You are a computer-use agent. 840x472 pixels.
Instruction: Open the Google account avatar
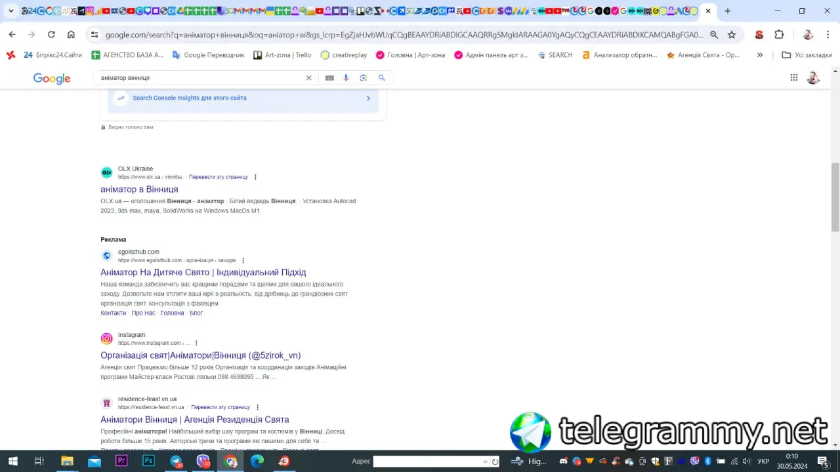(813, 78)
